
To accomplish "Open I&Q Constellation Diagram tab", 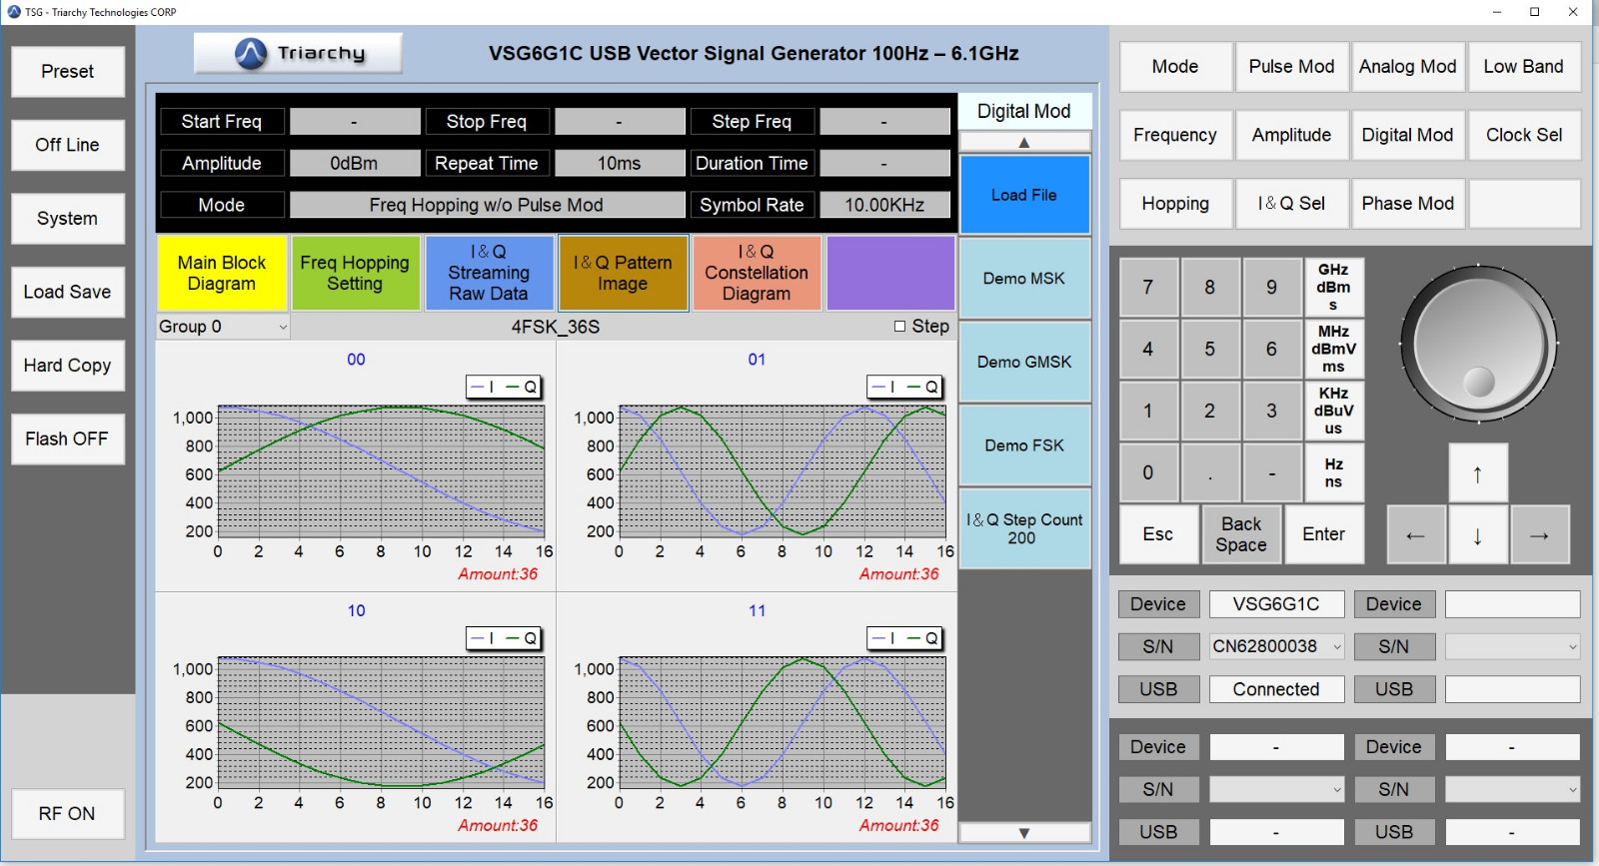I will coord(757,273).
